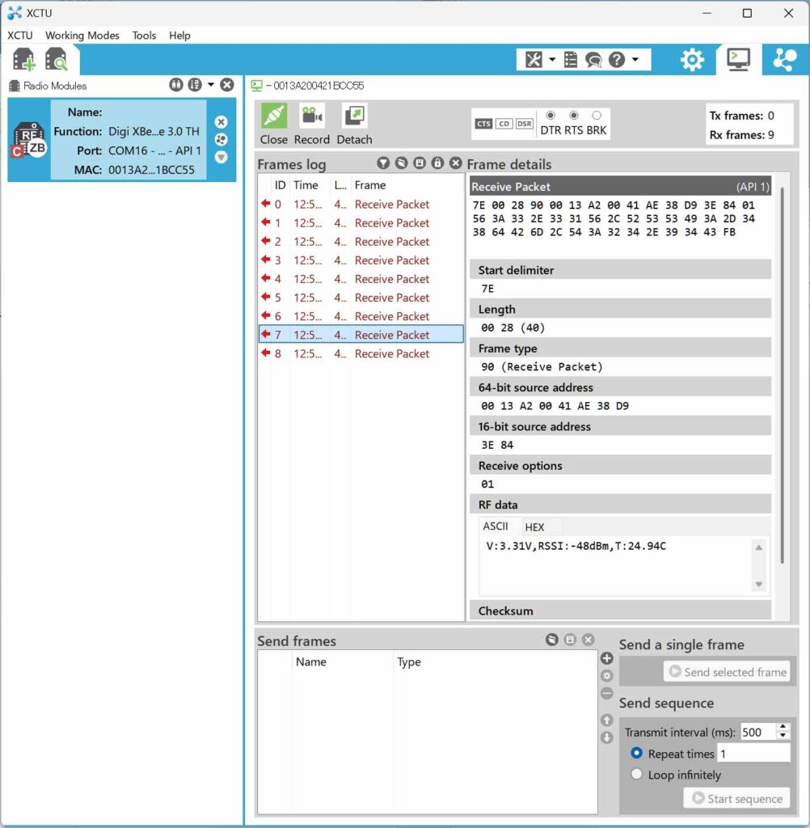Expand the tools dropdown arrow

pos(552,60)
